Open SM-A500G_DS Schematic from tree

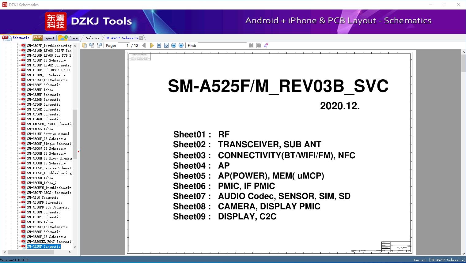[46, 148]
